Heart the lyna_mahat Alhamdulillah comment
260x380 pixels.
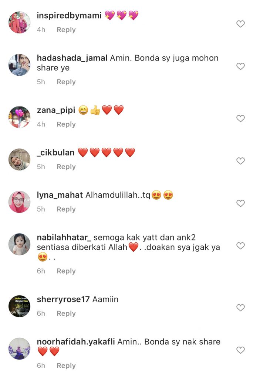(x=240, y=203)
